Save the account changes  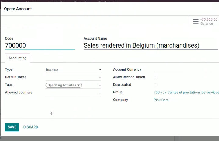(x=12, y=127)
